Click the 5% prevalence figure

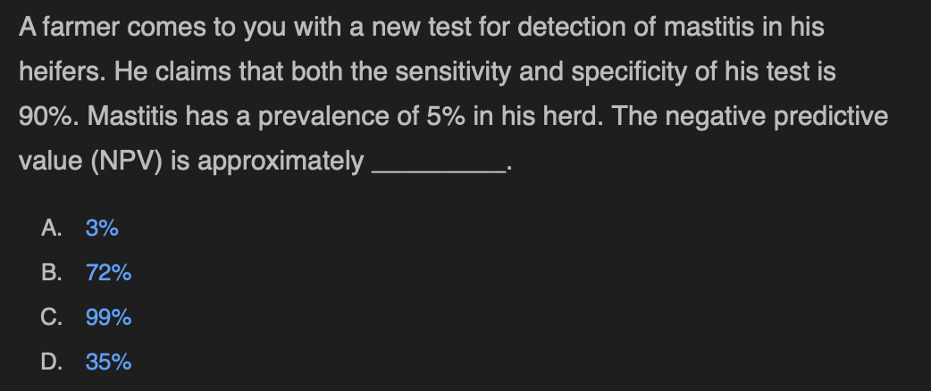[x=445, y=116]
